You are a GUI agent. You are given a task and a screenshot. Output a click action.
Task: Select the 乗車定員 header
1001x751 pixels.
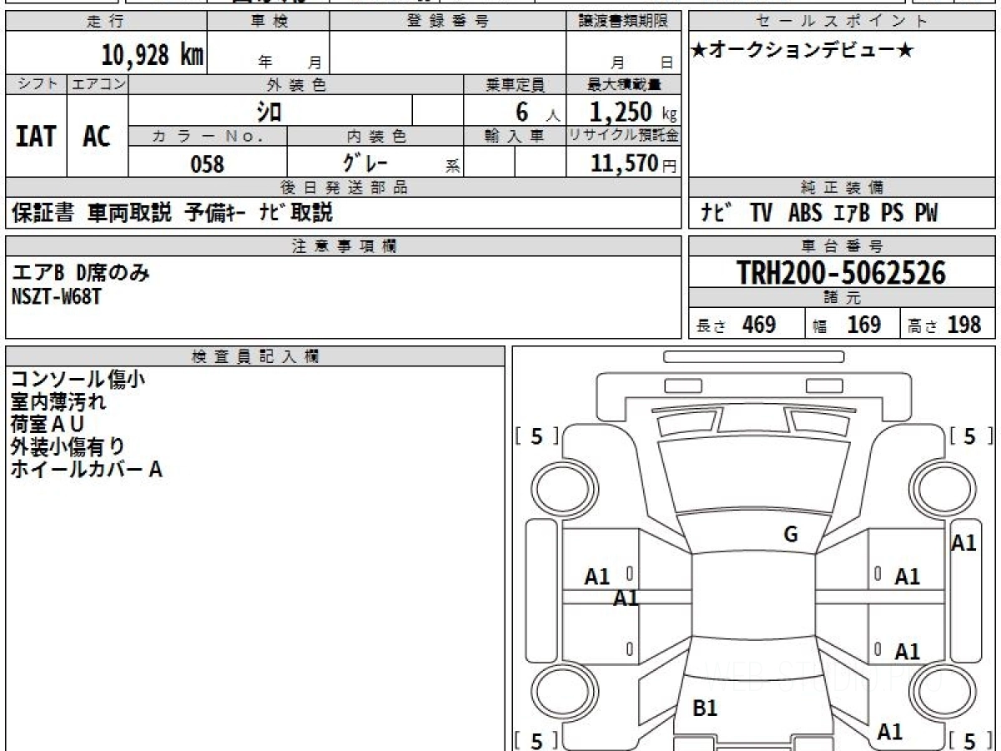(515, 84)
